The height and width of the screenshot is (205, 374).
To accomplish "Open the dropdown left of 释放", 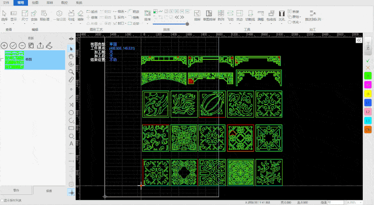I will pyautogui.click(x=120, y=12).
